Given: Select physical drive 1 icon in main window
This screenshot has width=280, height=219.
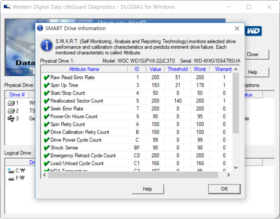Looking at the screenshot, I should (x=11, y=103).
